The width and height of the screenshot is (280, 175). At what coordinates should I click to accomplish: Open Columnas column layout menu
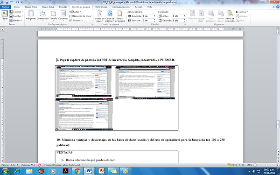63,16
